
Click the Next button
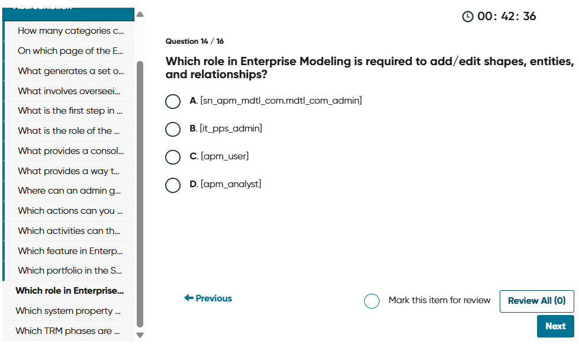tap(555, 326)
